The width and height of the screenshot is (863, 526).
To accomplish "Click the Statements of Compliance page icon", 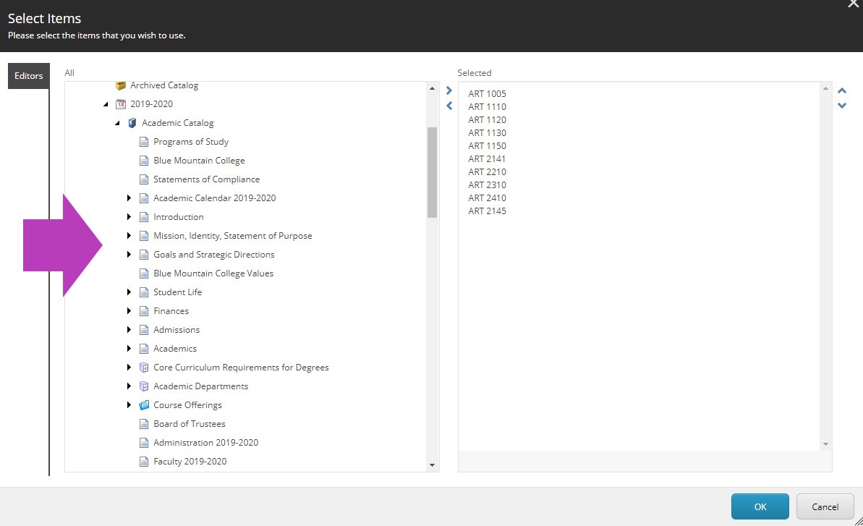I will 144,179.
